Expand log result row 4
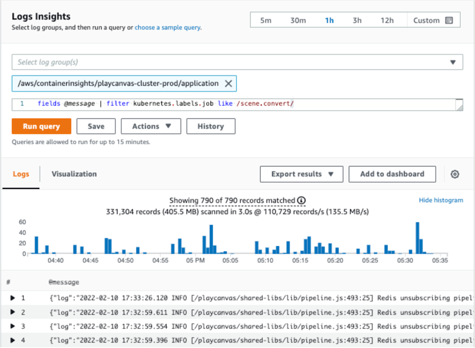This screenshot has height=348, width=475. tap(13, 340)
